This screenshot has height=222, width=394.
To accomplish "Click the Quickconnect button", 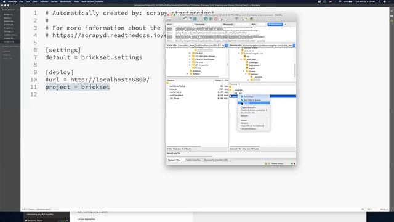I will point(275,25).
